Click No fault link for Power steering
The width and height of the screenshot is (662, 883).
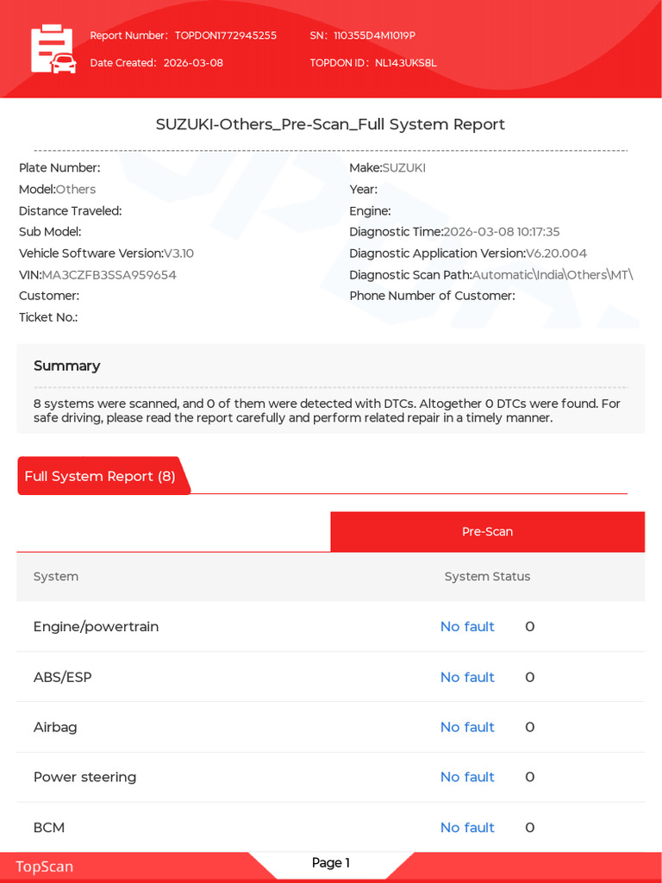[467, 777]
